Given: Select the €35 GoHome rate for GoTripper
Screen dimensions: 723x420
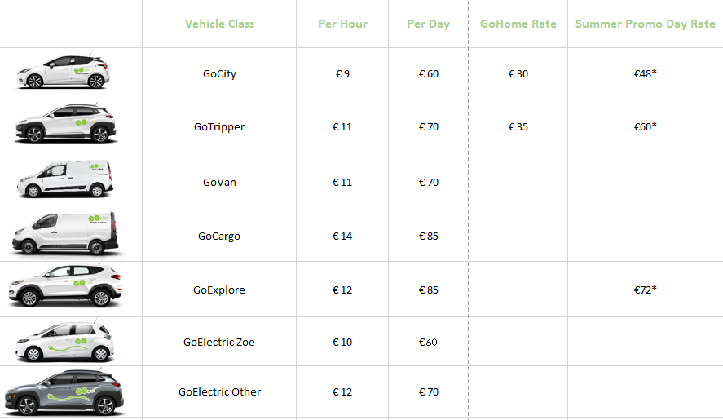Looking at the screenshot, I should pyautogui.click(x=518, y=127).
